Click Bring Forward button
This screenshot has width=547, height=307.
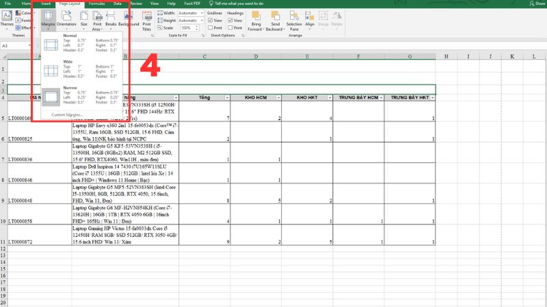256,21
